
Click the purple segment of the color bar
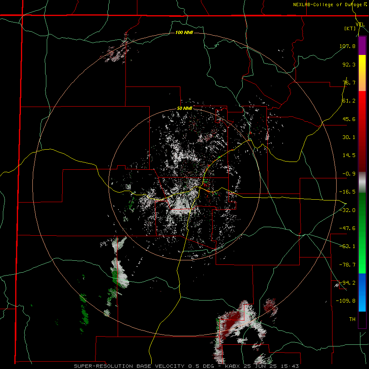(x=362, y=46)
